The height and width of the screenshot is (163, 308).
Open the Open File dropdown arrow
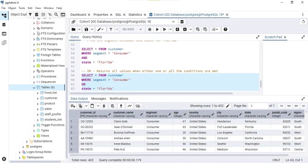coord(79,29)
